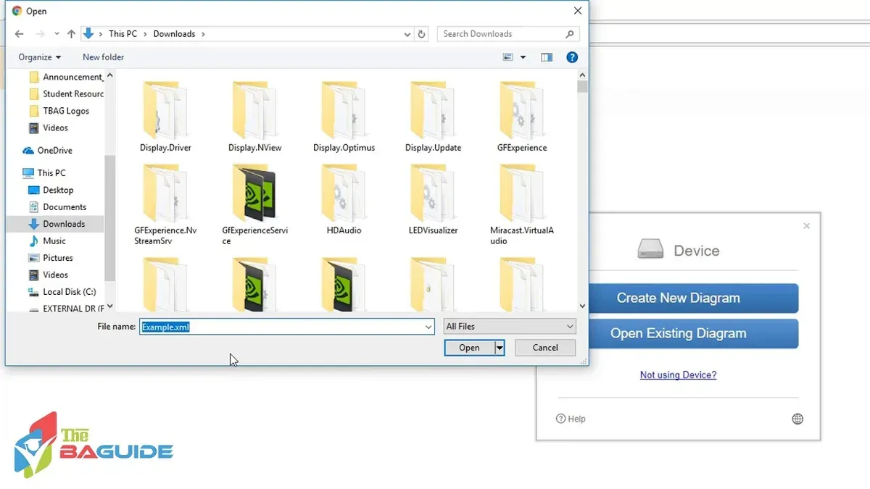This screenshot has height=489, width=870.
Task: Go back in Open dialog navigation
Action: [x=19, y=34]
